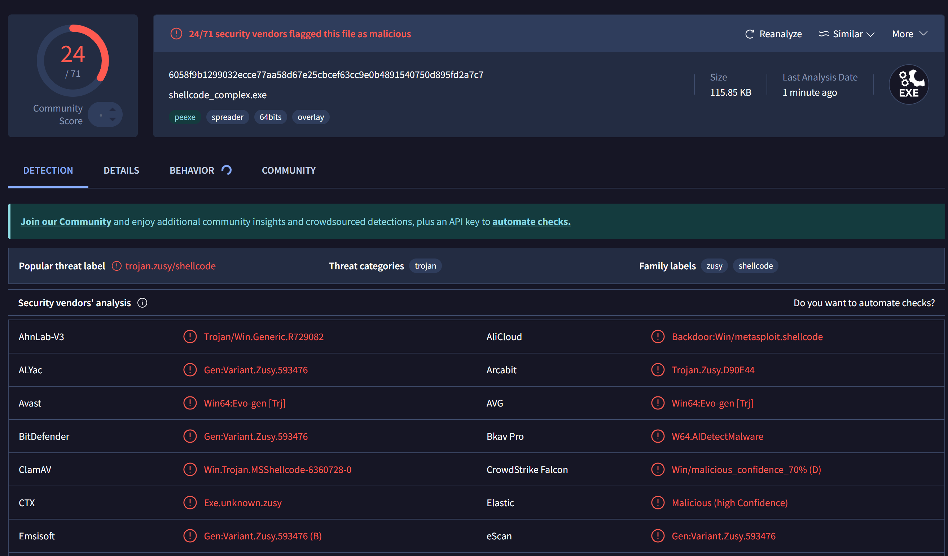Image resolution: width=948 pixels, height=556 pixels.
Task: Click the automate checks link in banner
Action: [531, 222]
